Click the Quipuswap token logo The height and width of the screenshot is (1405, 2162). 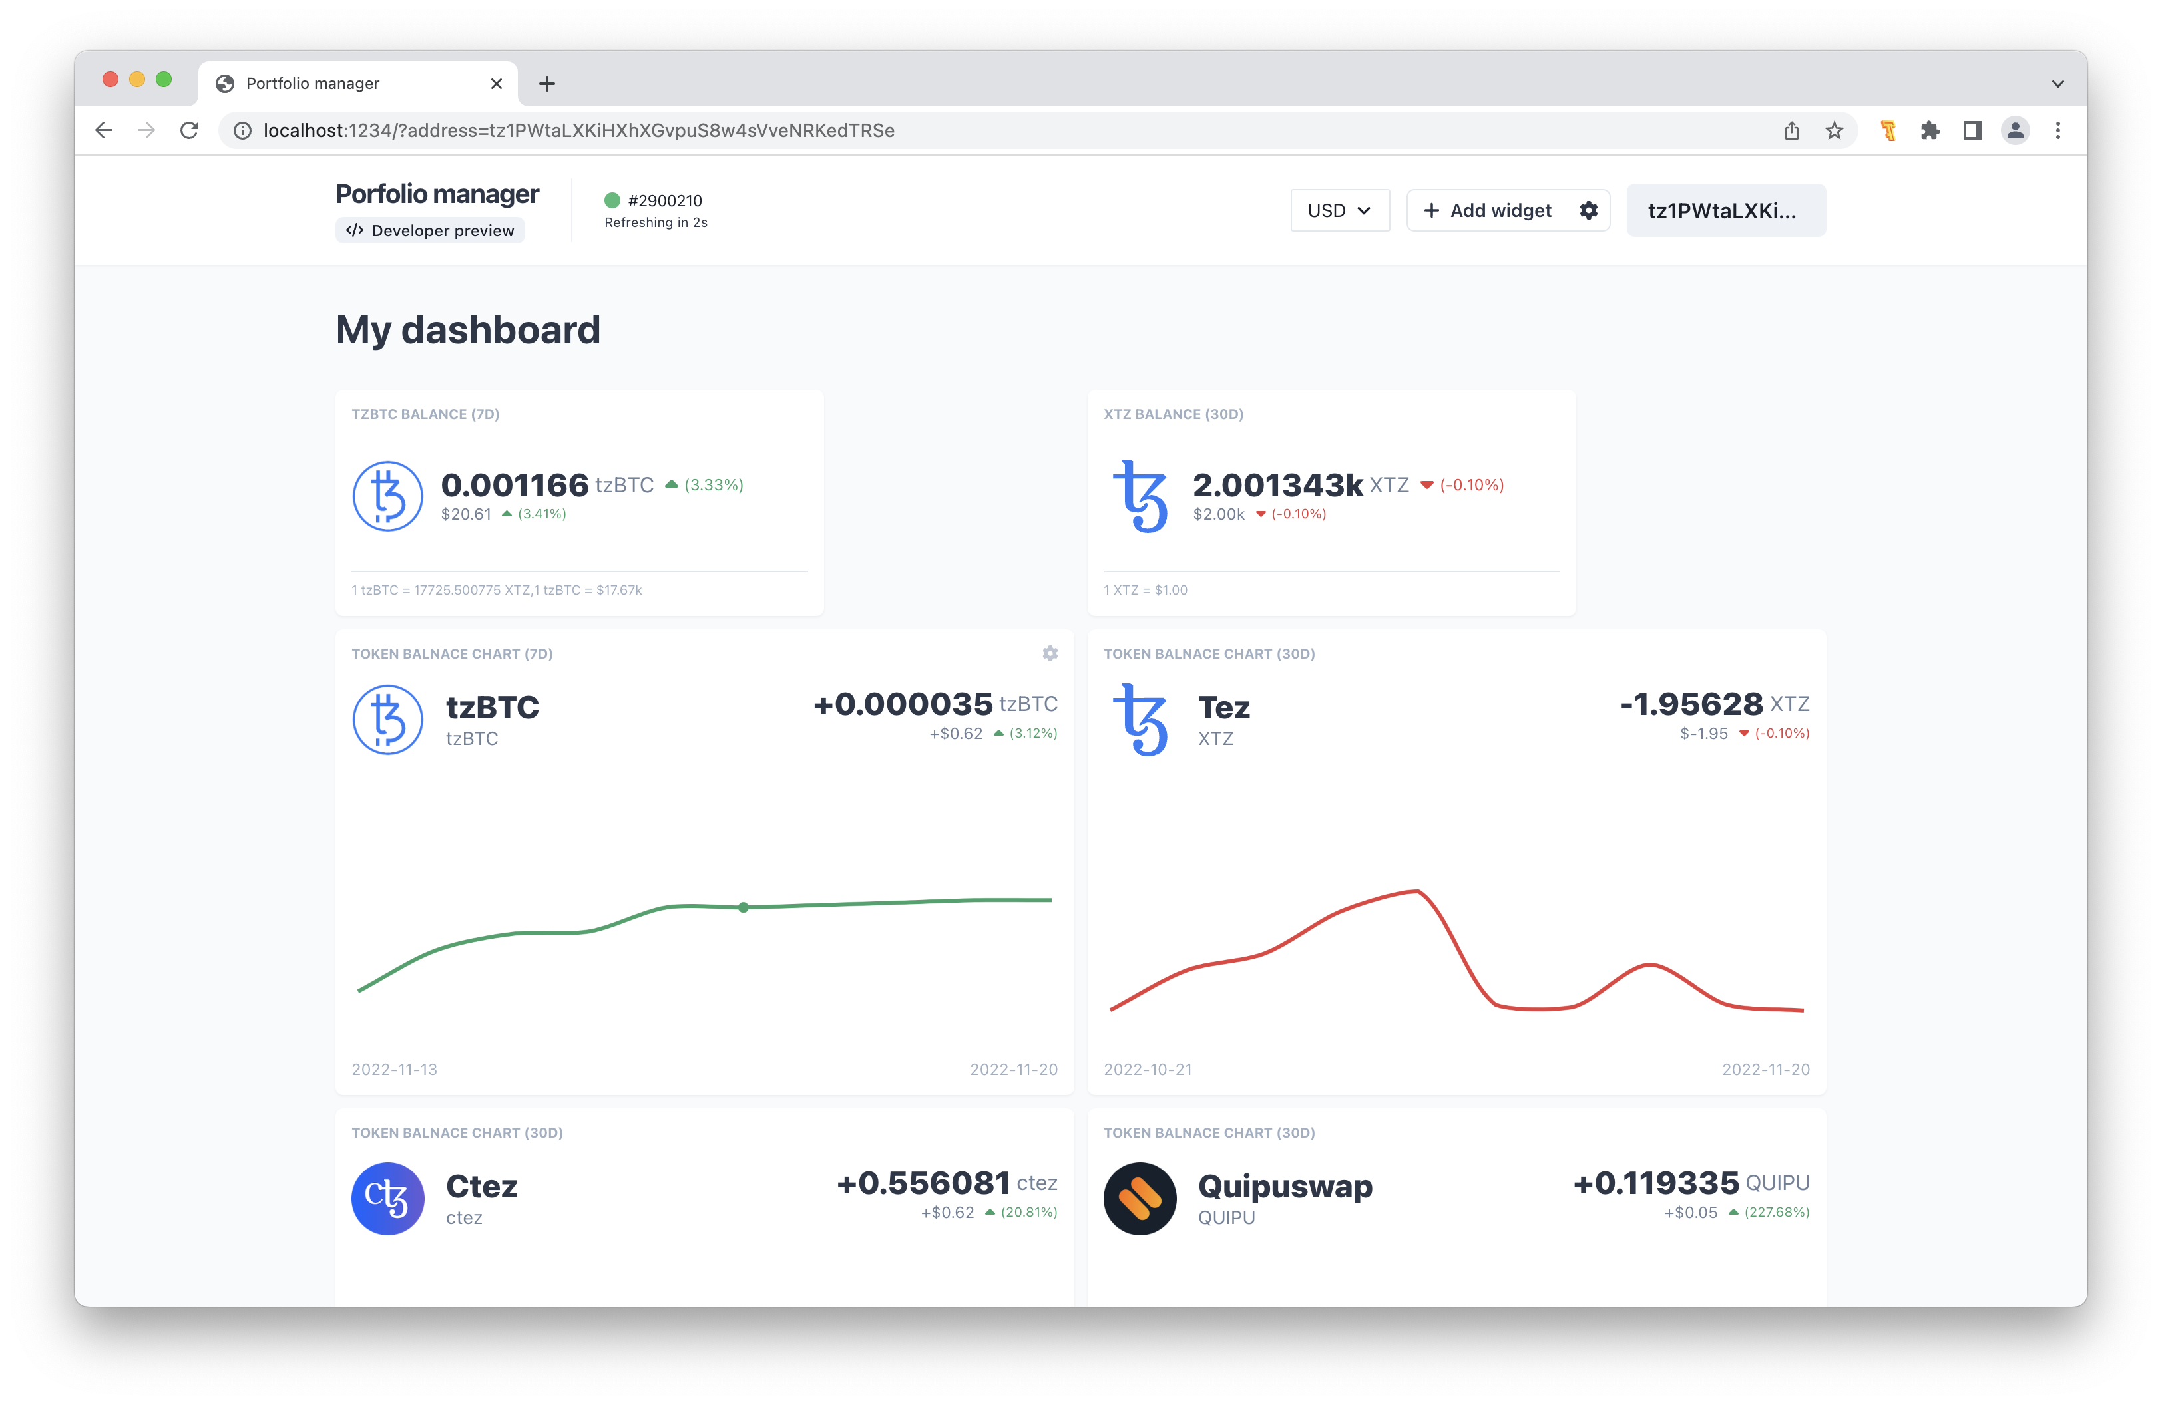(1140, 1198)
